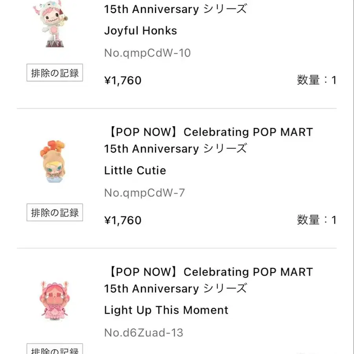
Task: Tap 排除の記録 below Light Up This Moment figure
Action: pos(55,349)
